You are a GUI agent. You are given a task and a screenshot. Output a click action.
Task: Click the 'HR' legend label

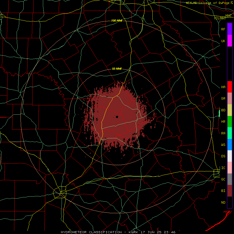point(223,122)
